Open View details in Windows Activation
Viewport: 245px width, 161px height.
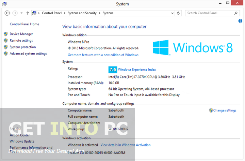coord(126,145)
